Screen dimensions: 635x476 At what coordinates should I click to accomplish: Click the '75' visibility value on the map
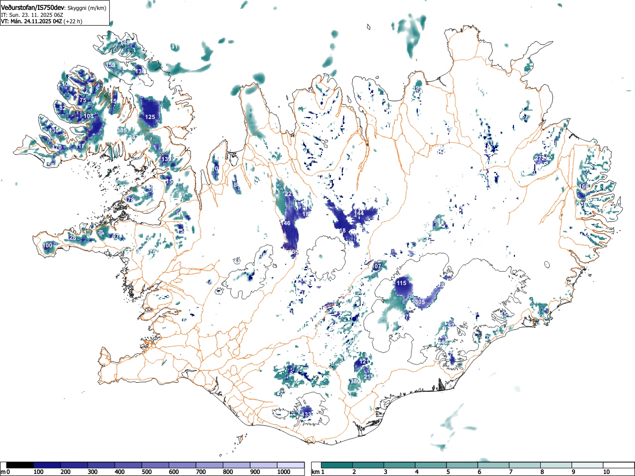[83, 100]
